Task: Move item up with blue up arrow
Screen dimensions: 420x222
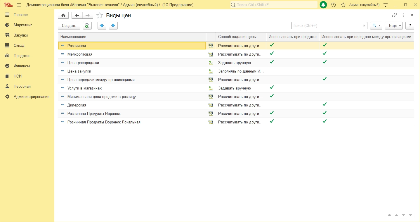Action: coord(102,26)
